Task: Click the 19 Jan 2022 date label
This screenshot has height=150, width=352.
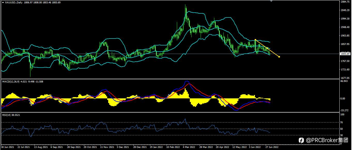Action: tap(156, 147)
